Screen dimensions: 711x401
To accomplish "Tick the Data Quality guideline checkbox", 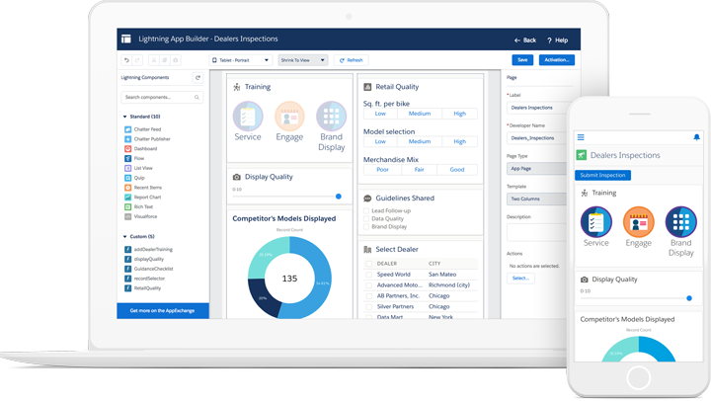I will coord(366,218).
